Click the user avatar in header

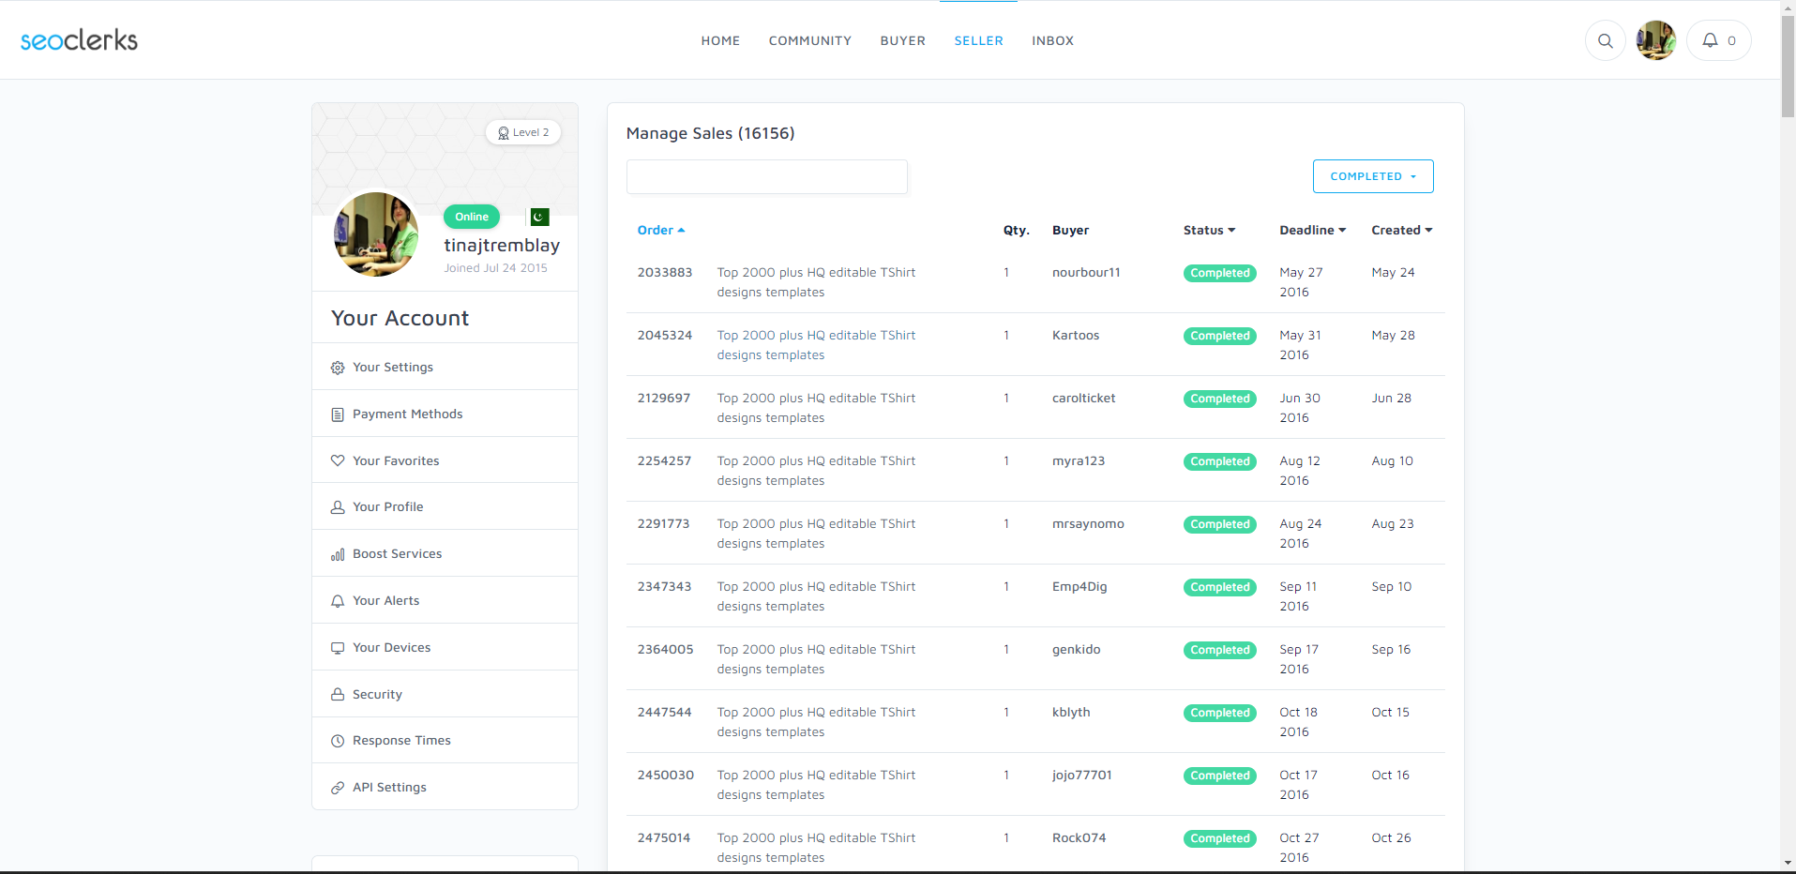click(1655, 40)
